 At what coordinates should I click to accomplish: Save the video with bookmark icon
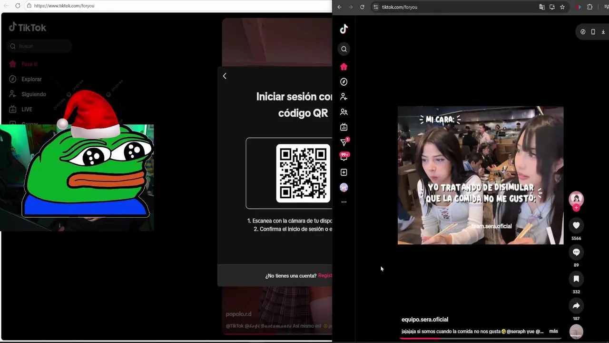pos(576,279)
